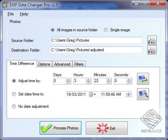Open the Help menu

click(24, 14)
